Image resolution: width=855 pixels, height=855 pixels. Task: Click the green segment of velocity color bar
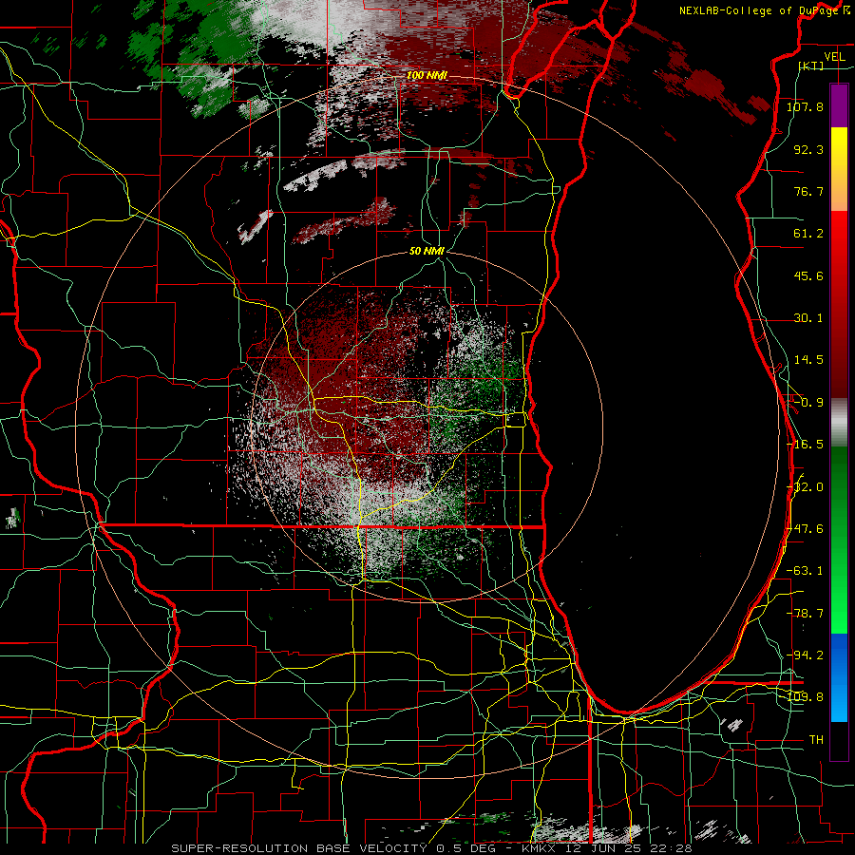pos(839,540)
